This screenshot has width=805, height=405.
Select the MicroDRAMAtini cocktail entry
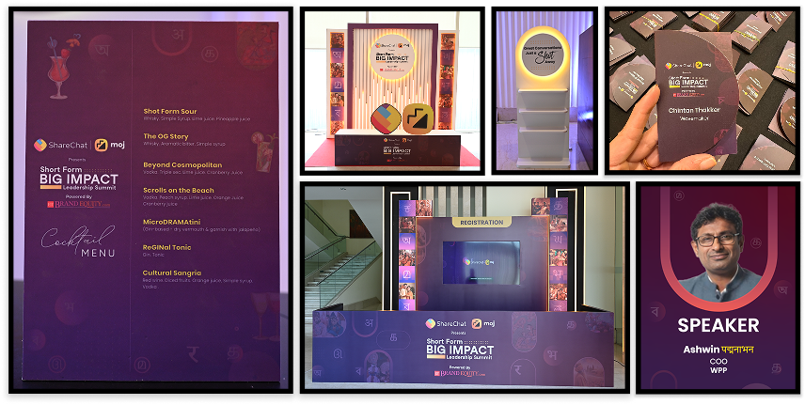tap(173, 222)
